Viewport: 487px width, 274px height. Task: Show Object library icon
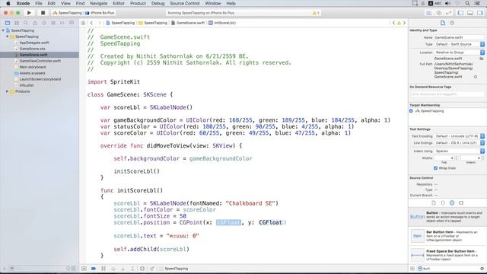452,203
